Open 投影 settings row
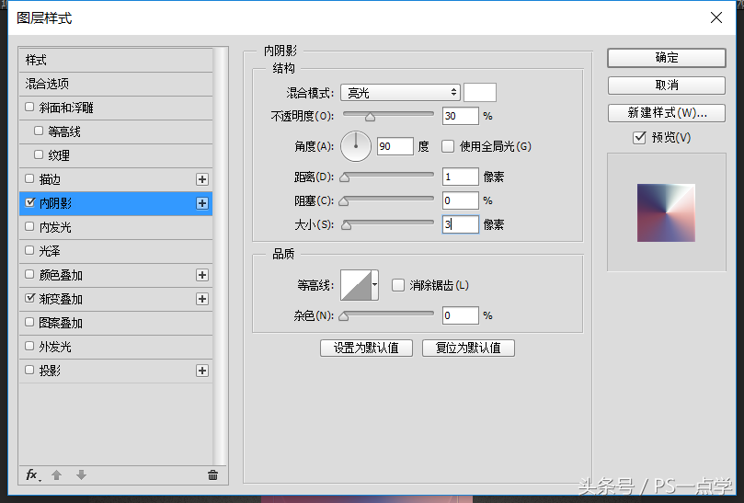Image resolution: width=744 pixels, height=503 pixels. [x=116, y=371]
